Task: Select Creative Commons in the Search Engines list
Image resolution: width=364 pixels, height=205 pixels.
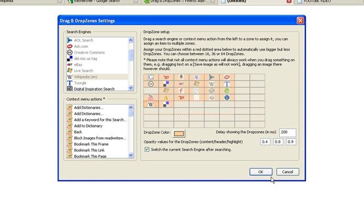Action: (x=97, y=52)
